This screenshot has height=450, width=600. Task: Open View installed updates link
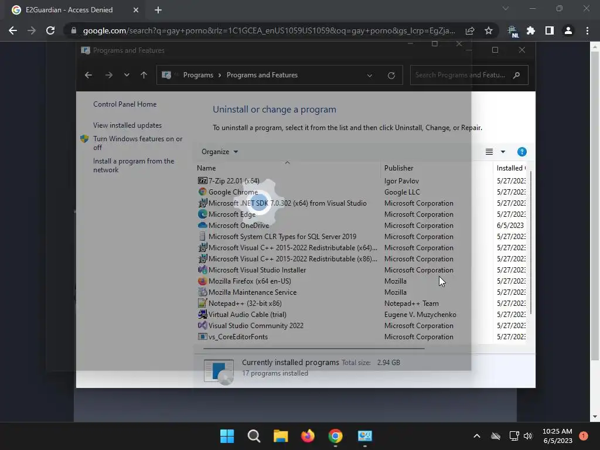[x=127, y=125]
